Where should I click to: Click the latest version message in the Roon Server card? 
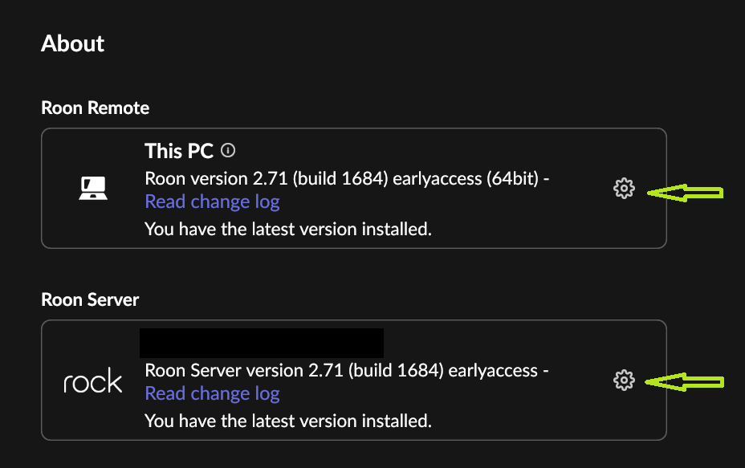[x=288, y=421]
